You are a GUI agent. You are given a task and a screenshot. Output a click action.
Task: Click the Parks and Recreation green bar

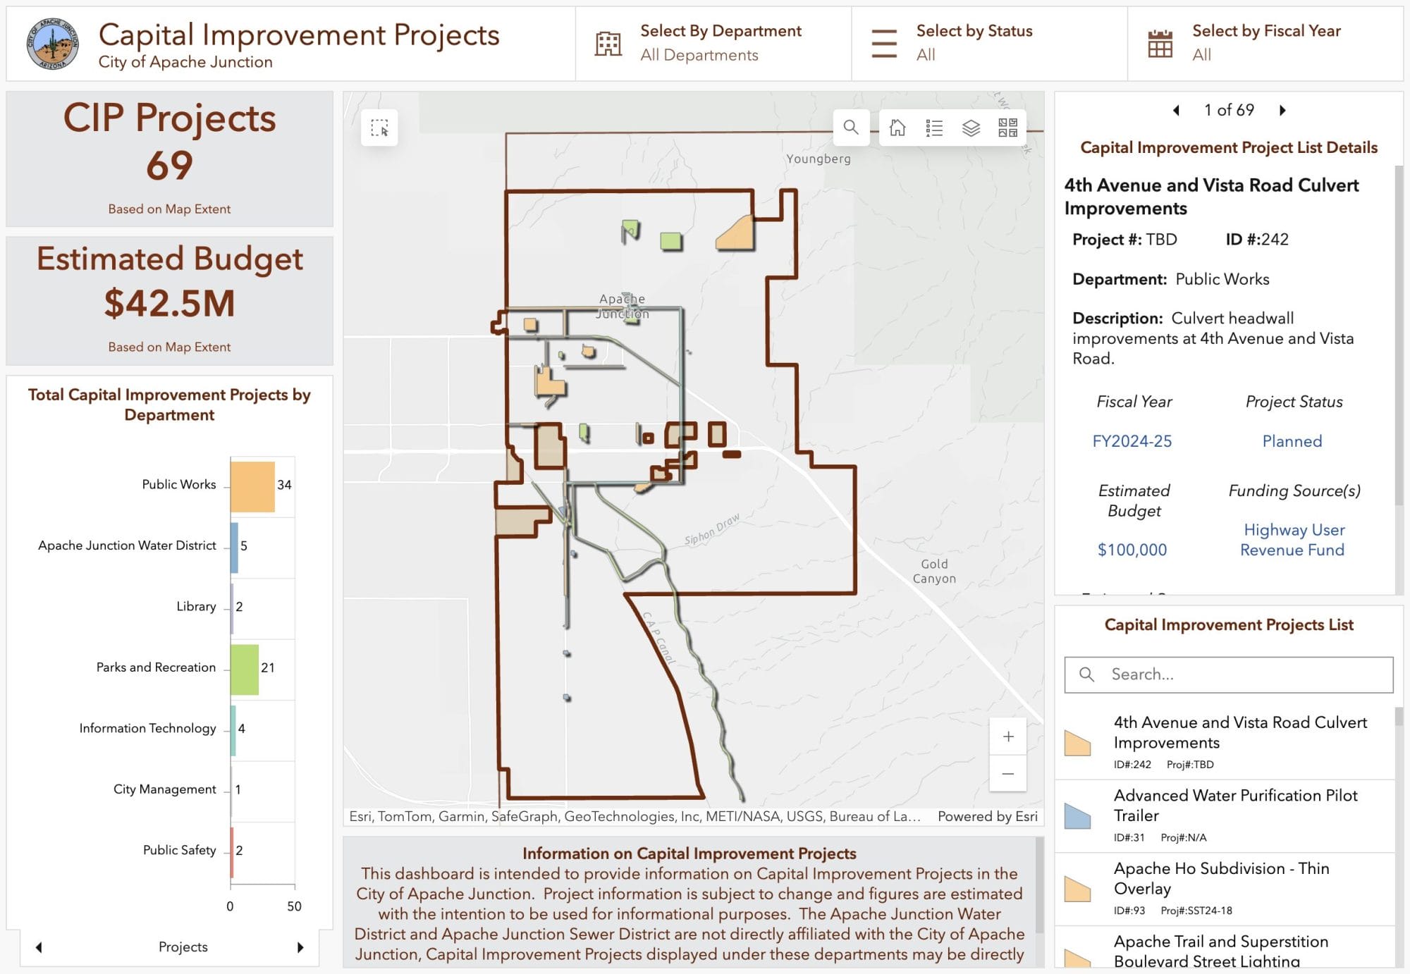pos(245,669)
